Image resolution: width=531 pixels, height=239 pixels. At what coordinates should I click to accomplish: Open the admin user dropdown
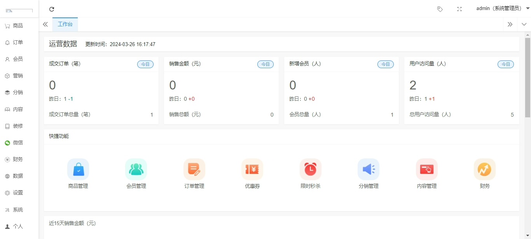pyautogui.click(x=503, y=9)
